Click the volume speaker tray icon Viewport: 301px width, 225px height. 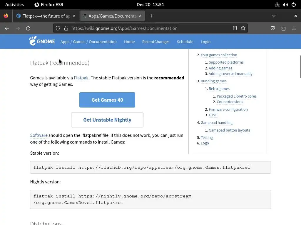(285, 5)
